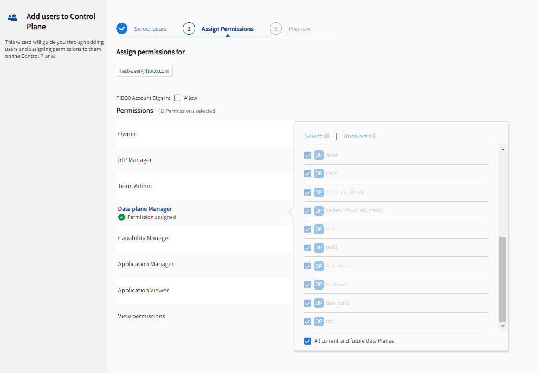
Task: Expand the Capability Manager permission
Action: point(144,238)
